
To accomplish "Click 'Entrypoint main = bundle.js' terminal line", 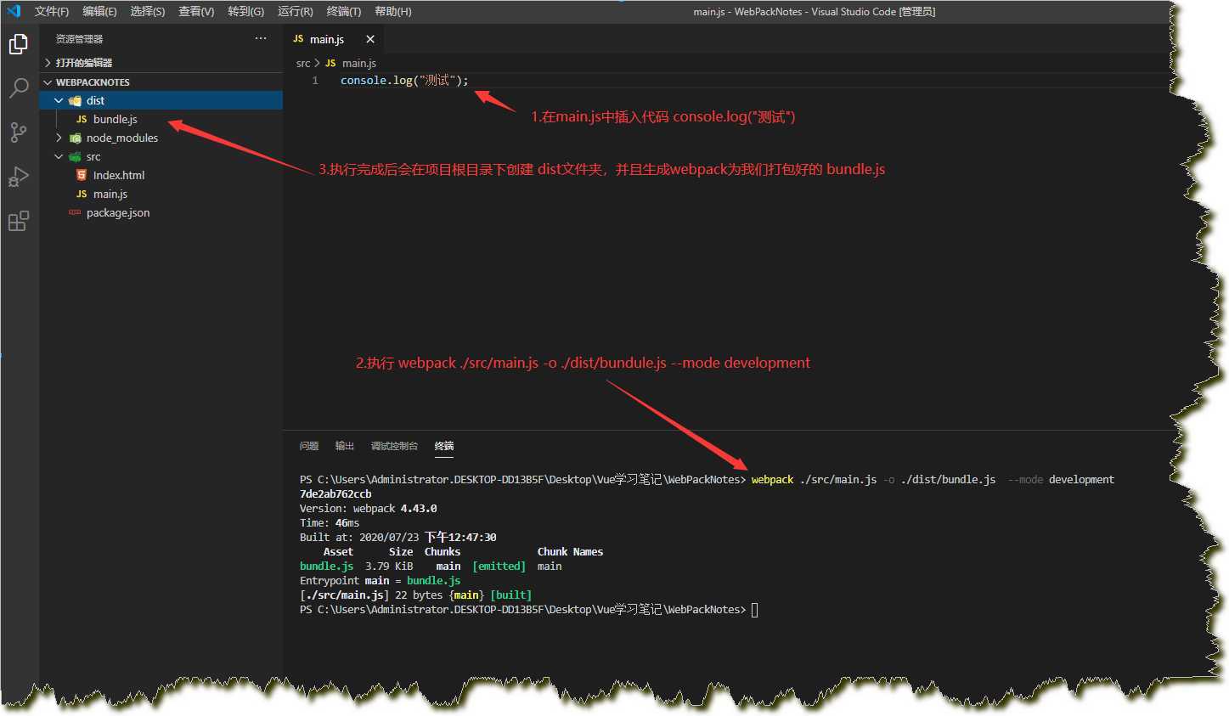I will click(x=381, y=581).
